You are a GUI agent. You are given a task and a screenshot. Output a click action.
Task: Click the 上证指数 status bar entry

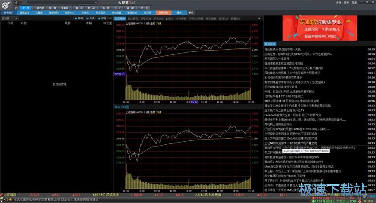tap(10, 195)
